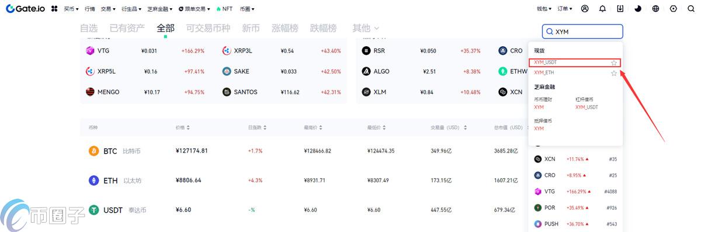Open XYM under 币币理财
The image size is (701, 232).
coord(539,107)
